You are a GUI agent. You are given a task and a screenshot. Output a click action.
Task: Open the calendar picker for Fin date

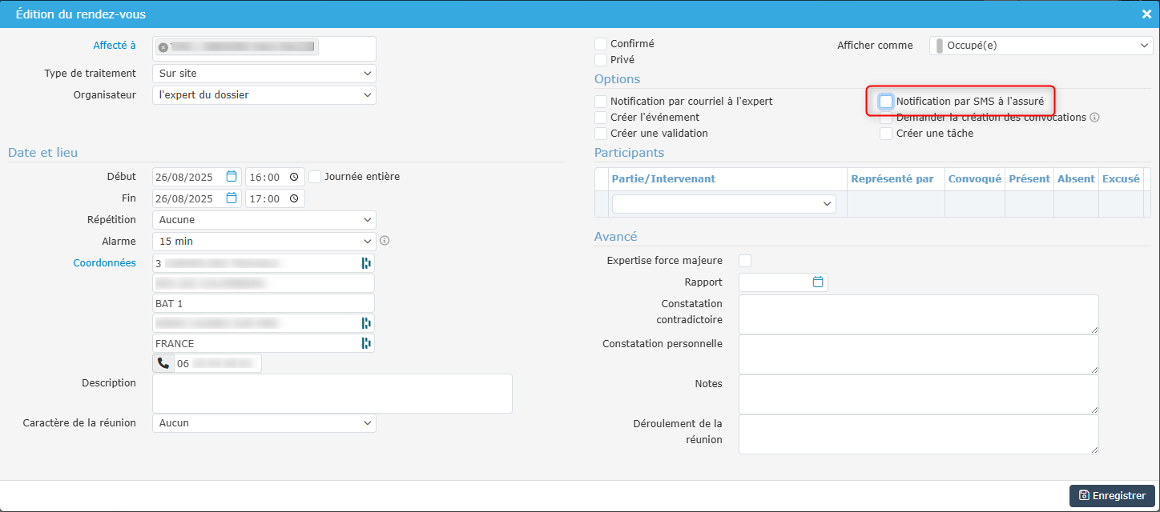pyautogui.click(x=232, y=198)
